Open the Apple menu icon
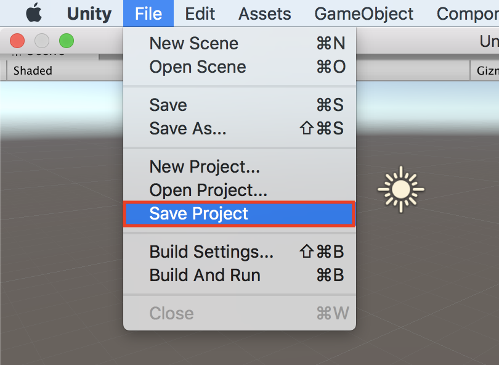 pos(33,13)
